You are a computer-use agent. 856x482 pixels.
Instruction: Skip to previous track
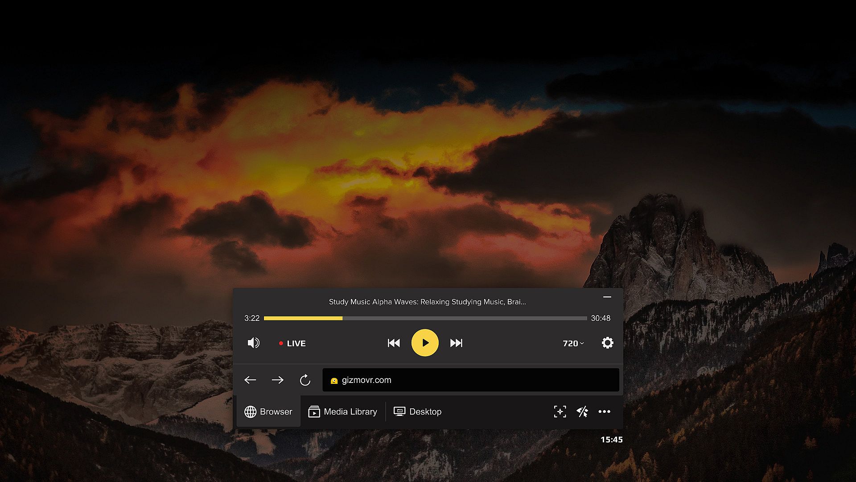(x=394, y=343)
